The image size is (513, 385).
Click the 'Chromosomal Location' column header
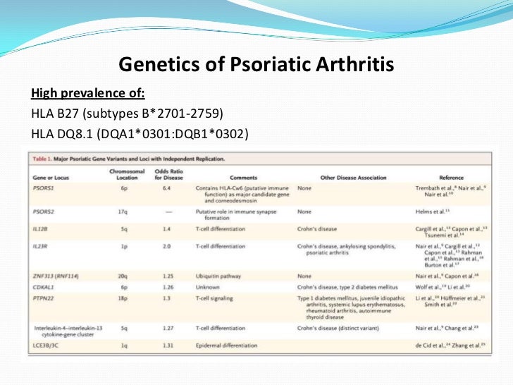point(127,174)
